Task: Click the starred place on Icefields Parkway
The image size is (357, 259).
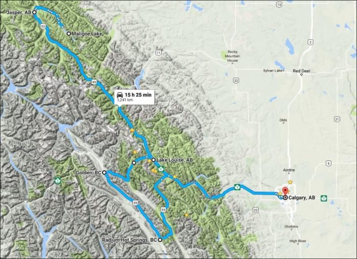Action: pos(132,131)
